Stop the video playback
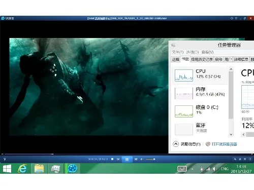The height and width of the screenshot is (190, 254). click(x=112, y=159)
